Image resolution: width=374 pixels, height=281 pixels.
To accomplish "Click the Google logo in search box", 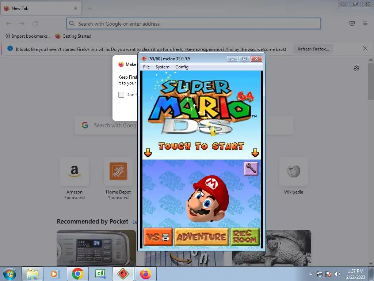I will coord(85,125).
